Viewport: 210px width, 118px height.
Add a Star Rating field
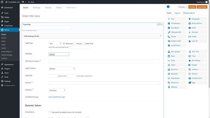click(197, 60)
